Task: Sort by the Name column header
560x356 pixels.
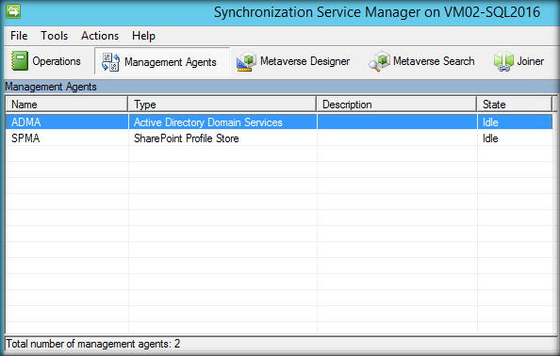Action: pos(66,105)
